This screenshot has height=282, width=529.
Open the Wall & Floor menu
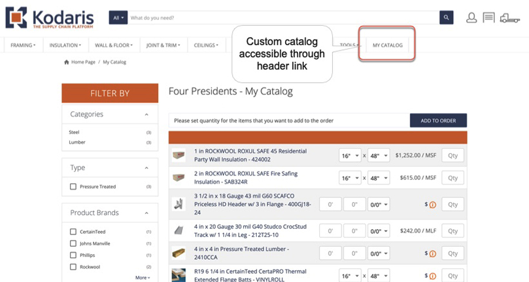114,45
